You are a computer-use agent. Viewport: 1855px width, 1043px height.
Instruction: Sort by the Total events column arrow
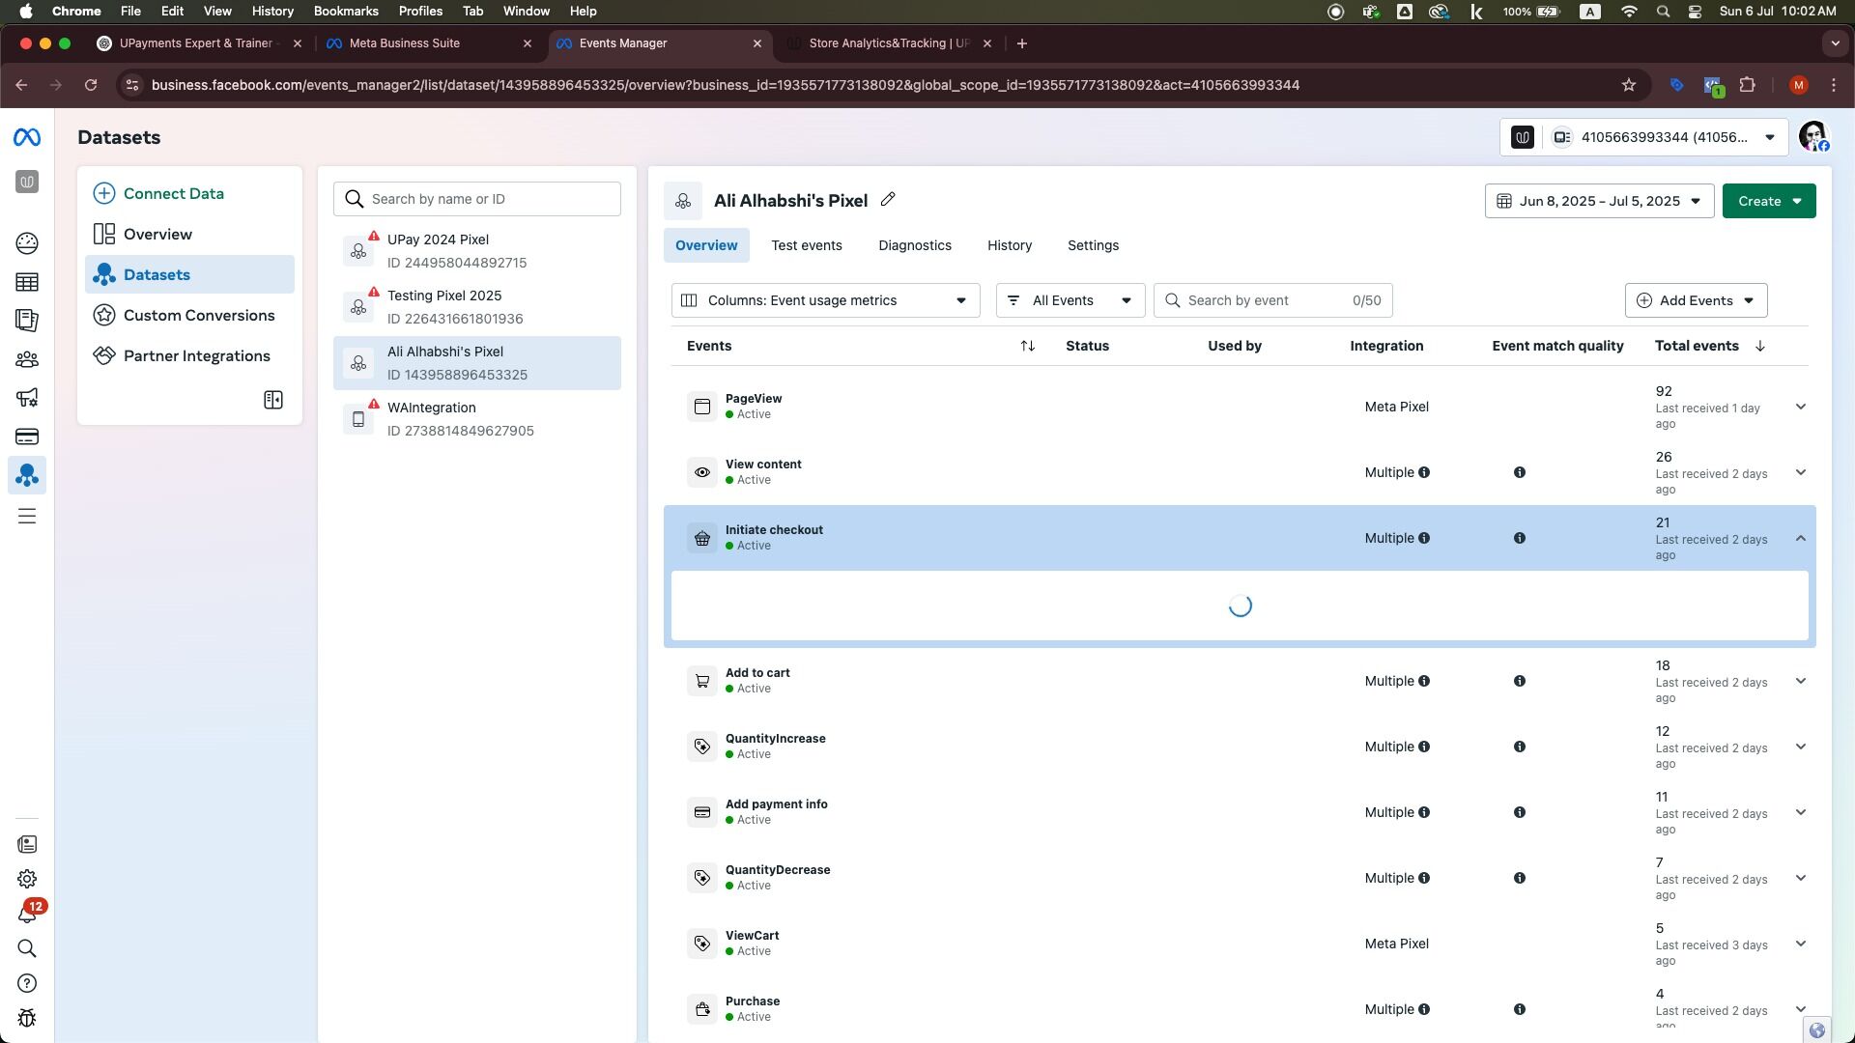click(x=1759, y=346)
